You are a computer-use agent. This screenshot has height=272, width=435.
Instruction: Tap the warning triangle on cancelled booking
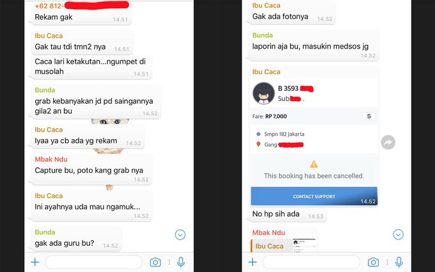[313, 164]
